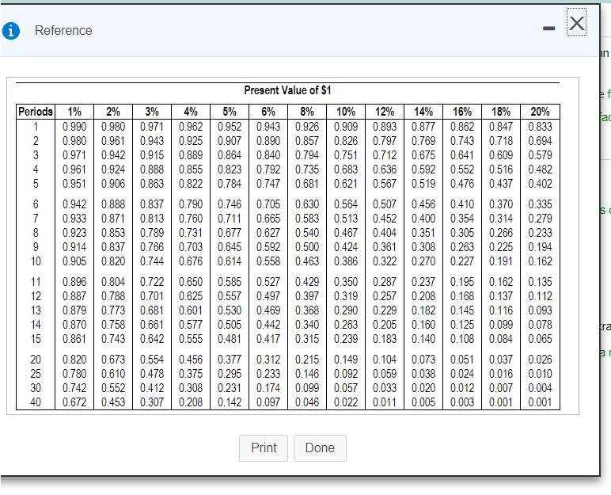Select the 6% column header
The width and height of the screenshot is (611, 495).
[268, 112]
